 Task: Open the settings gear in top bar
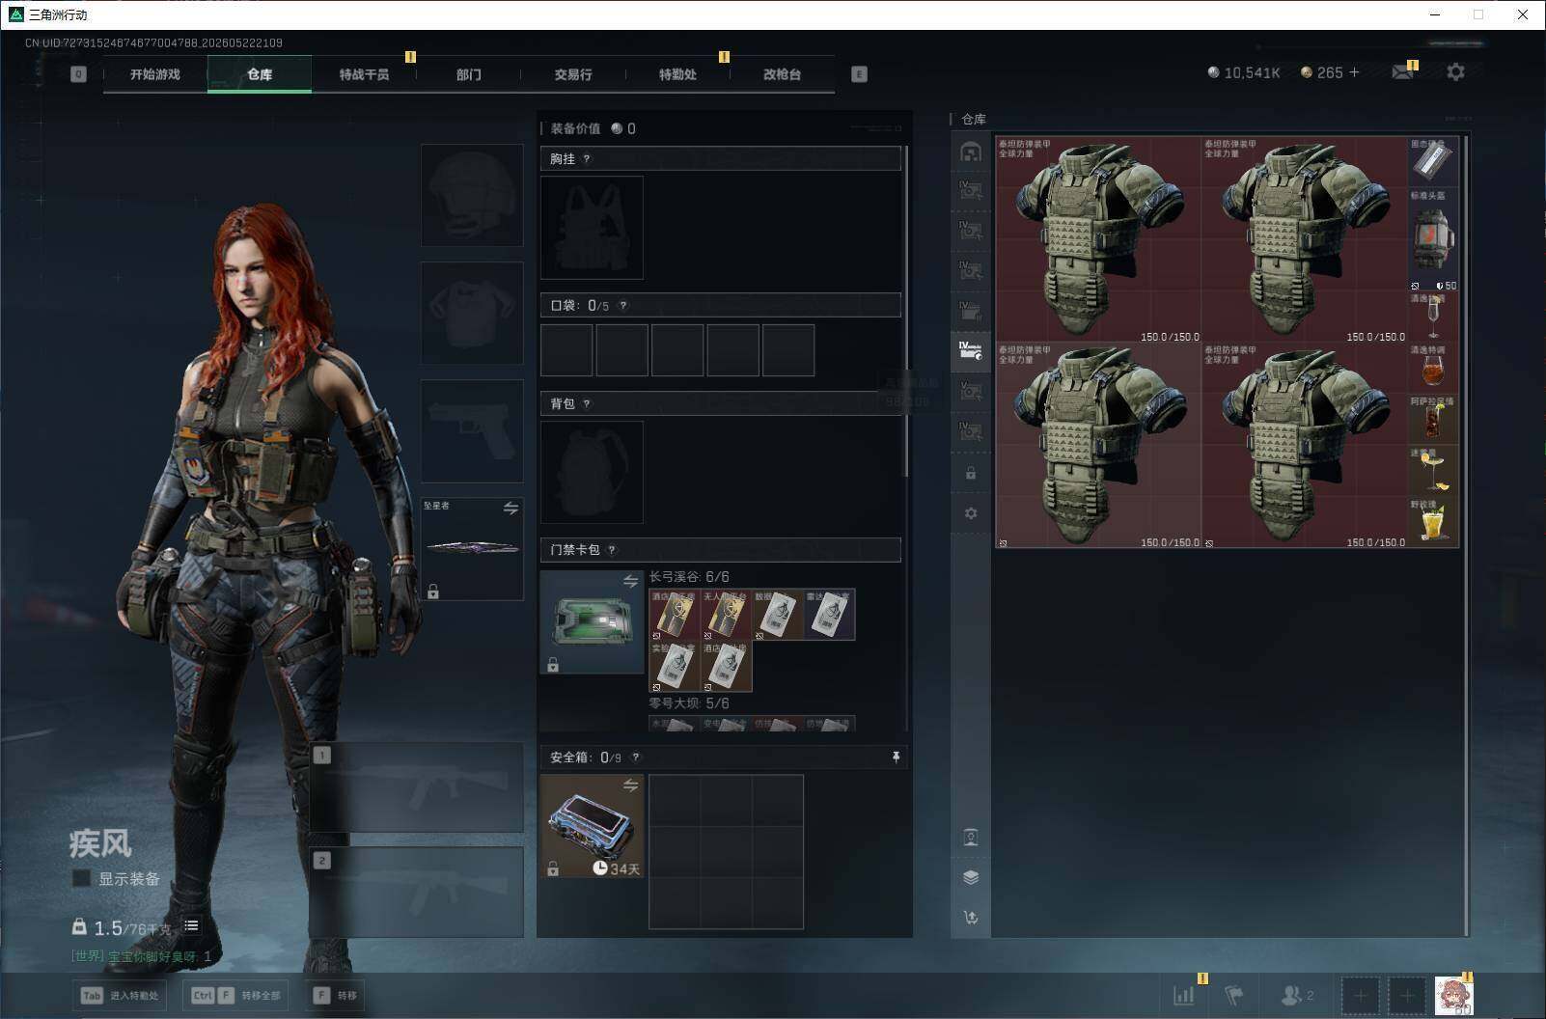tap(1455, 72)
